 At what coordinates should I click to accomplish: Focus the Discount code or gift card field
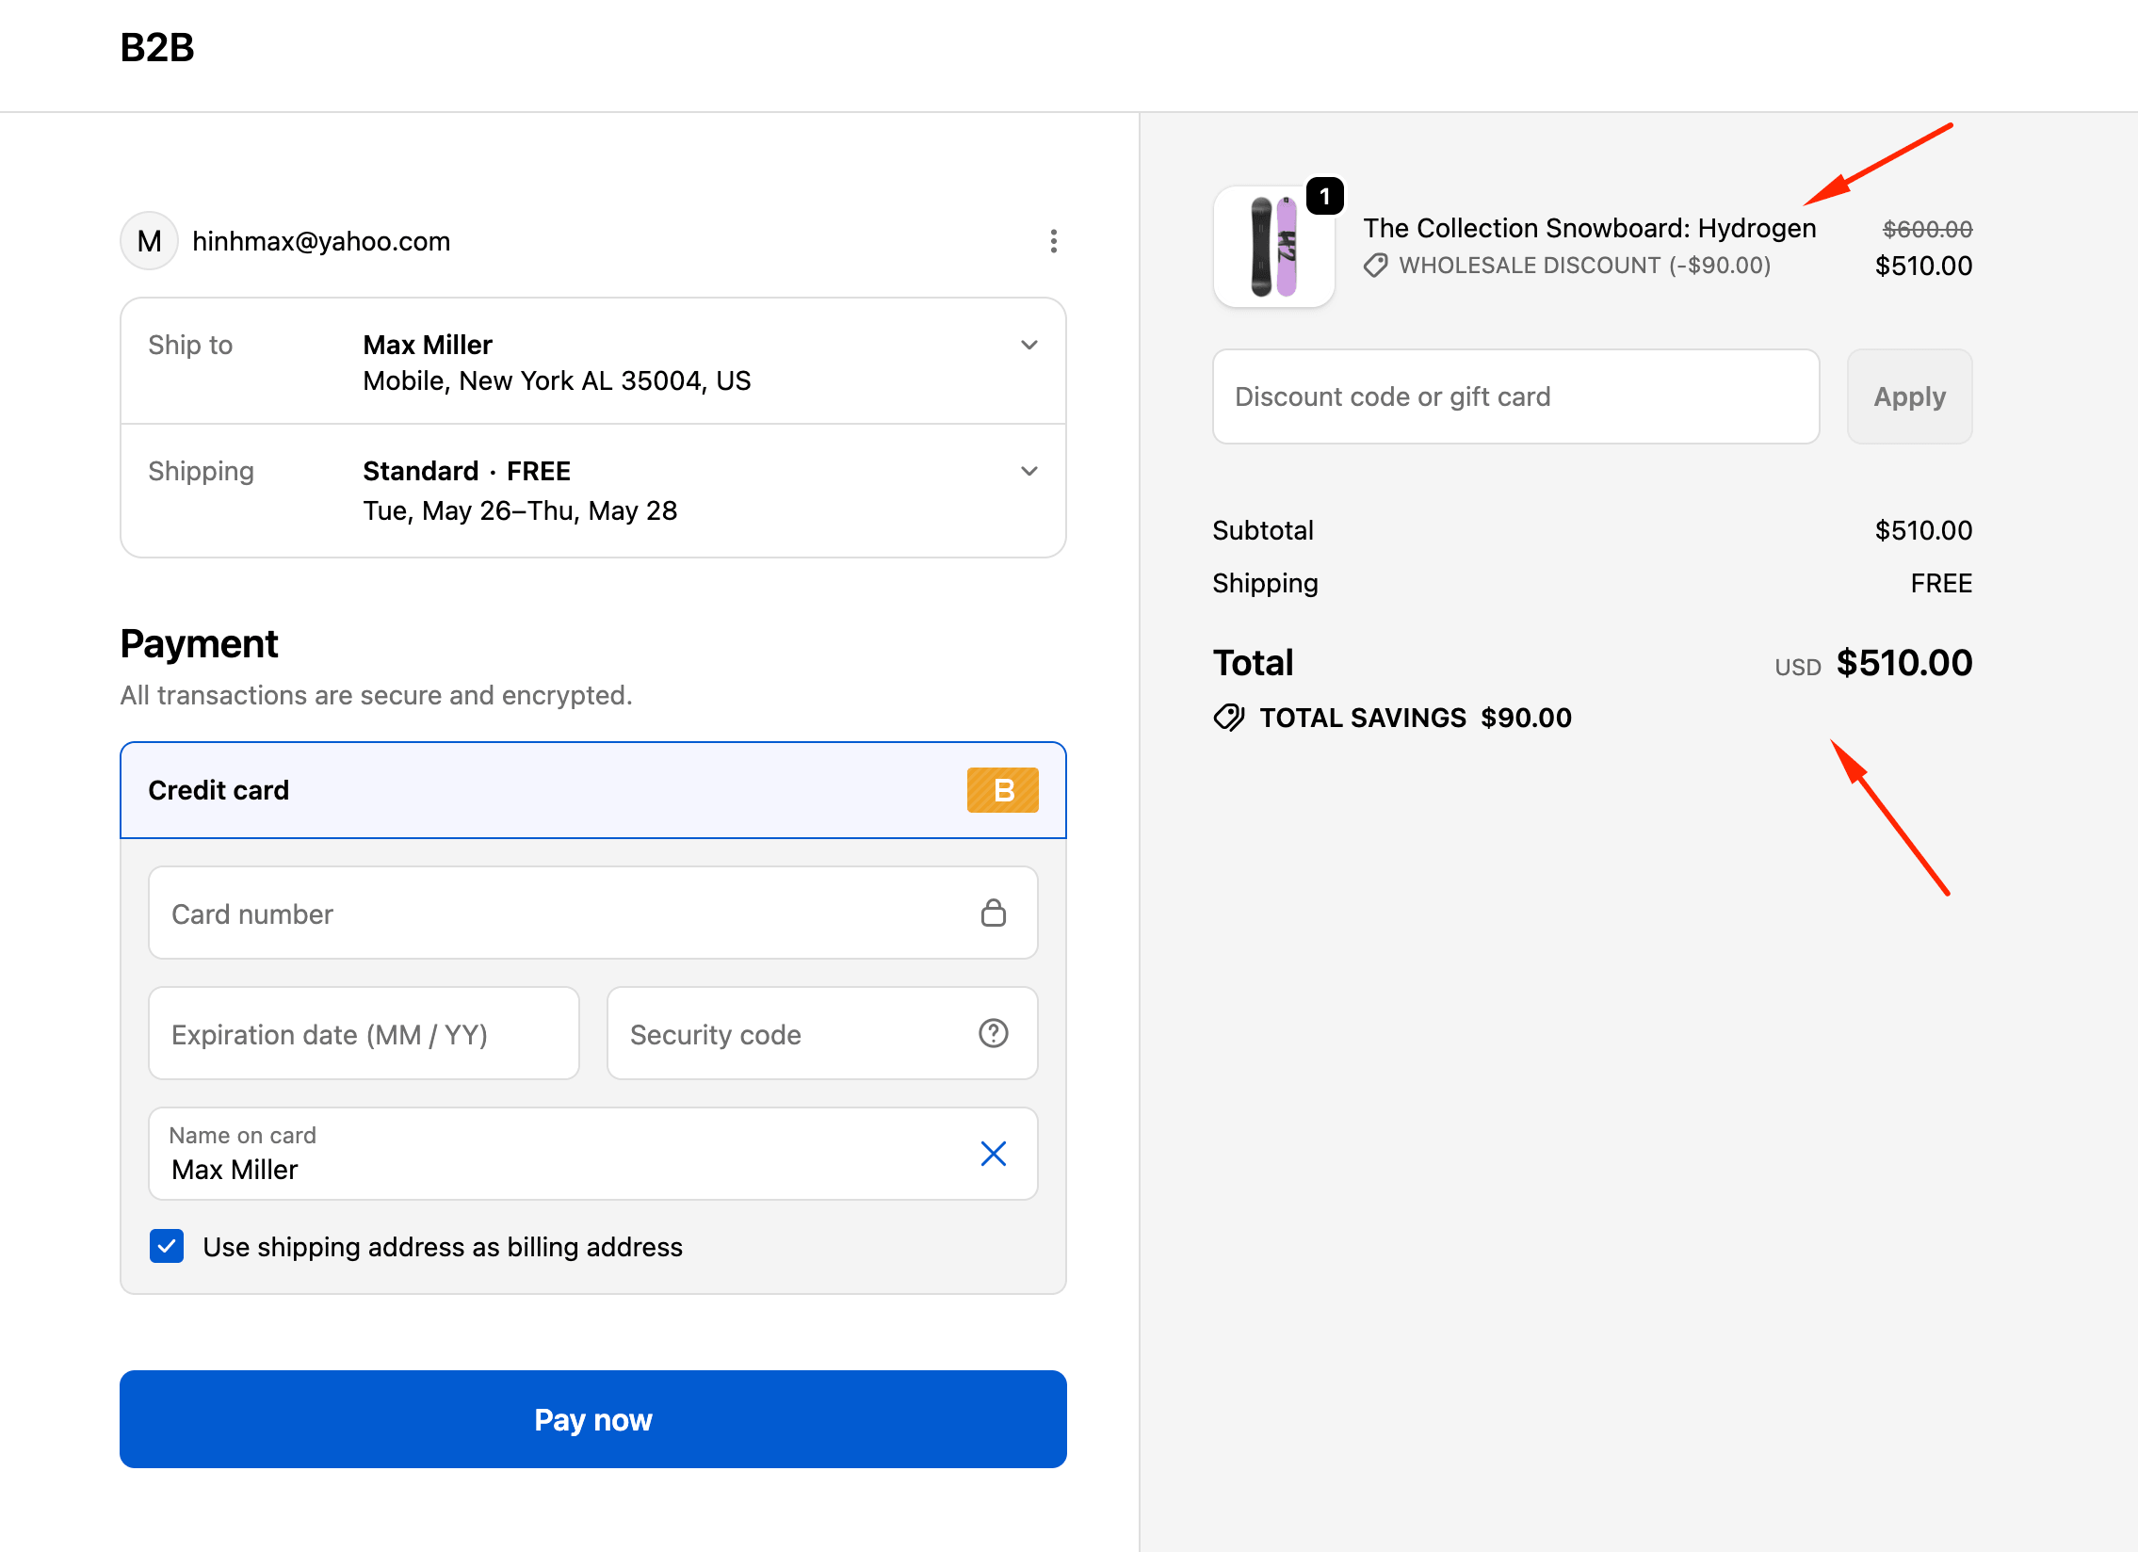[1514, 396]
